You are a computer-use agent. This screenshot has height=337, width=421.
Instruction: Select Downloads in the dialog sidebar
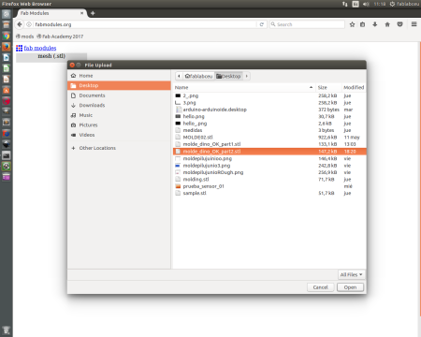point(119,105)
